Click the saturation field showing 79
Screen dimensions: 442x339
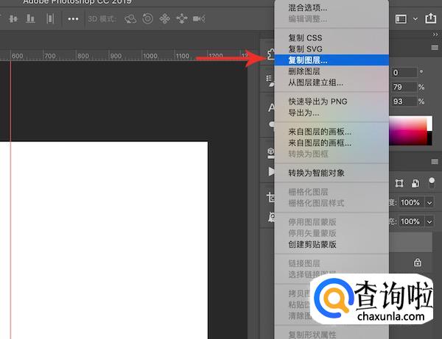click(x=404, y=87)
